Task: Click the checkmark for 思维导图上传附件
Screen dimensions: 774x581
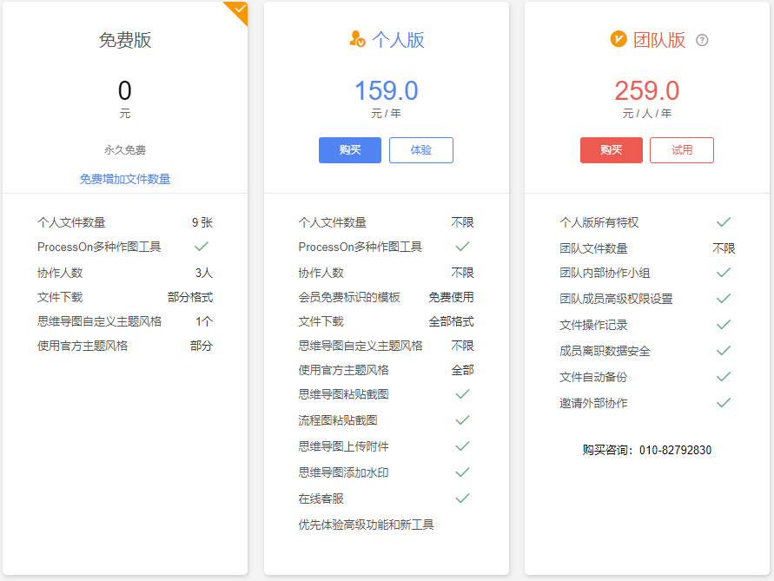Action: [x=462, y=446]
